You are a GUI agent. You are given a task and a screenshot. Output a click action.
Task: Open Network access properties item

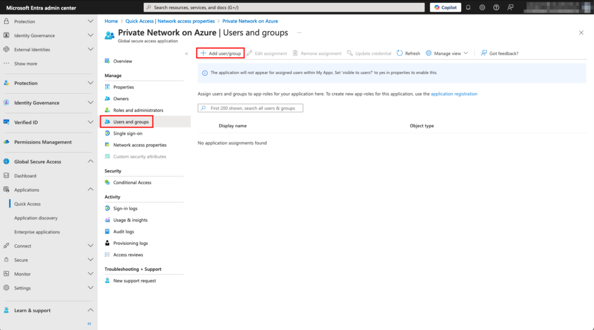pyautogui.click(x=140, y=145)
